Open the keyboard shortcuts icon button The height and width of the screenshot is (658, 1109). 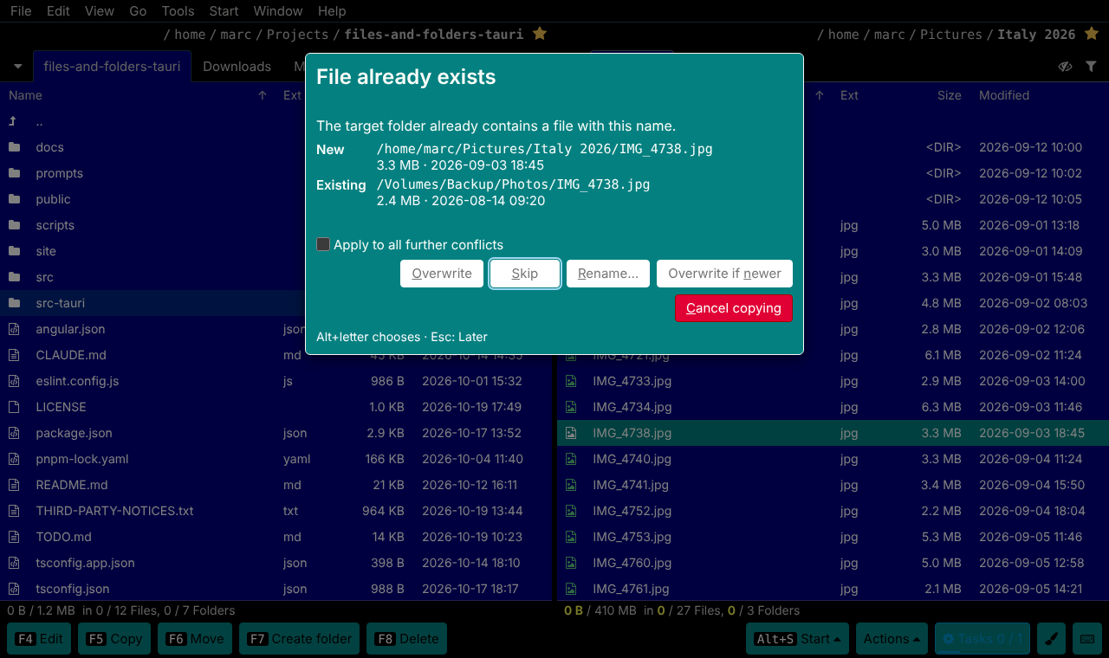pos(1086,639)
